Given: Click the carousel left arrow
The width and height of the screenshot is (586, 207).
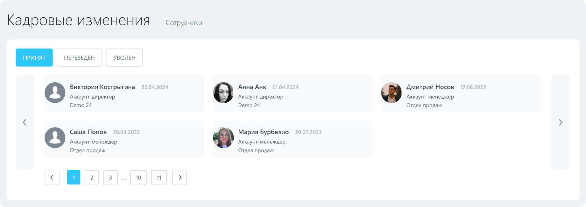Looking at the screenshot, I should (25, 122).
